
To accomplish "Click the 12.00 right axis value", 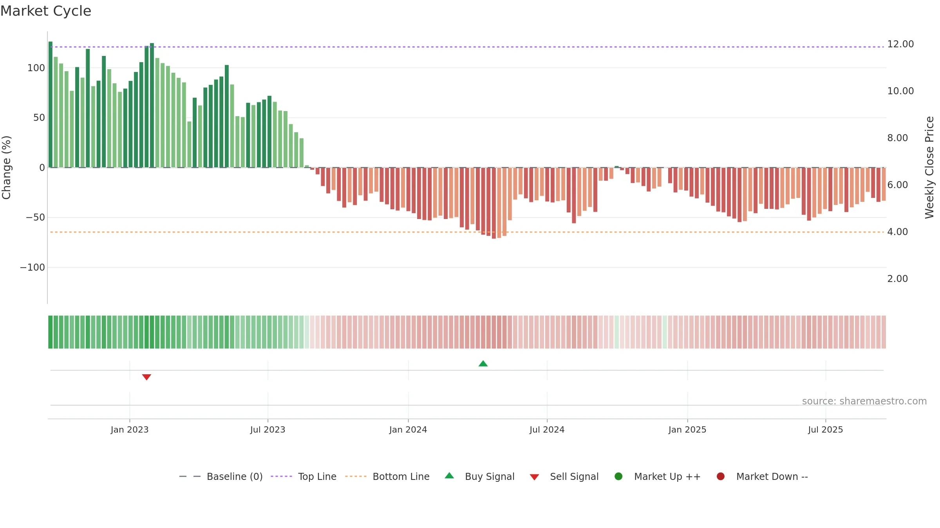I will 900,44.
